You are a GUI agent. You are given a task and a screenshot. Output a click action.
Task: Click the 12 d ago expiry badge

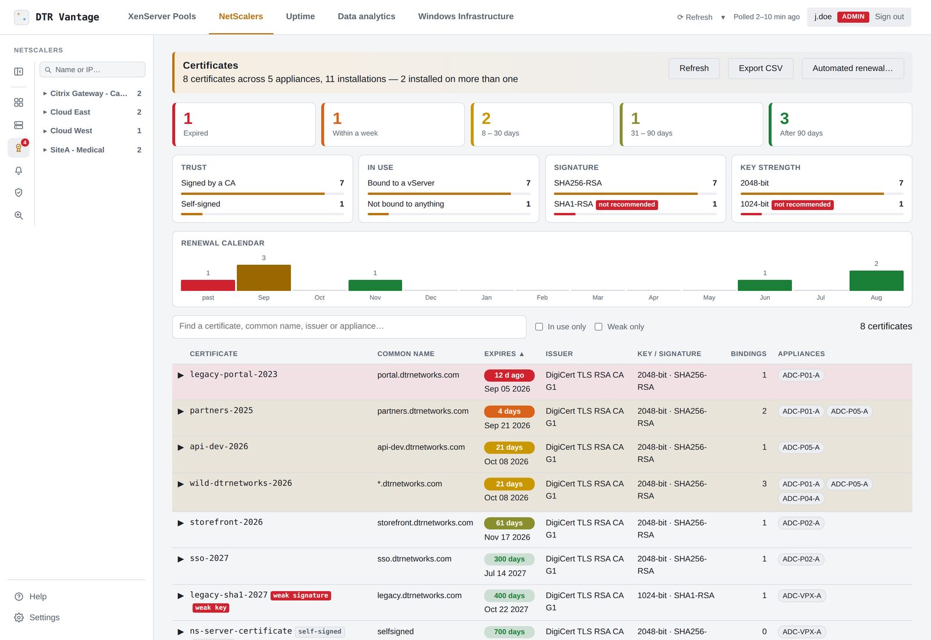[509, 375]
